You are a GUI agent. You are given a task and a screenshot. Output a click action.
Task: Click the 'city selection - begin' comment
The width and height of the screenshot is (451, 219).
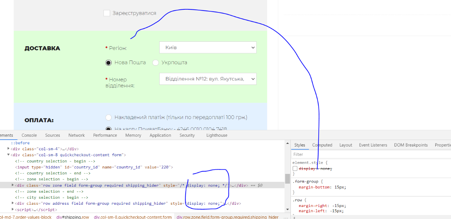pos(52,198)
